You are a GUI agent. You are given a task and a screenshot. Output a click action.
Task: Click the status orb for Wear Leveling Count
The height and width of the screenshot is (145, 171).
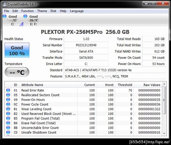pyautogui.click(x=8, y=109)
